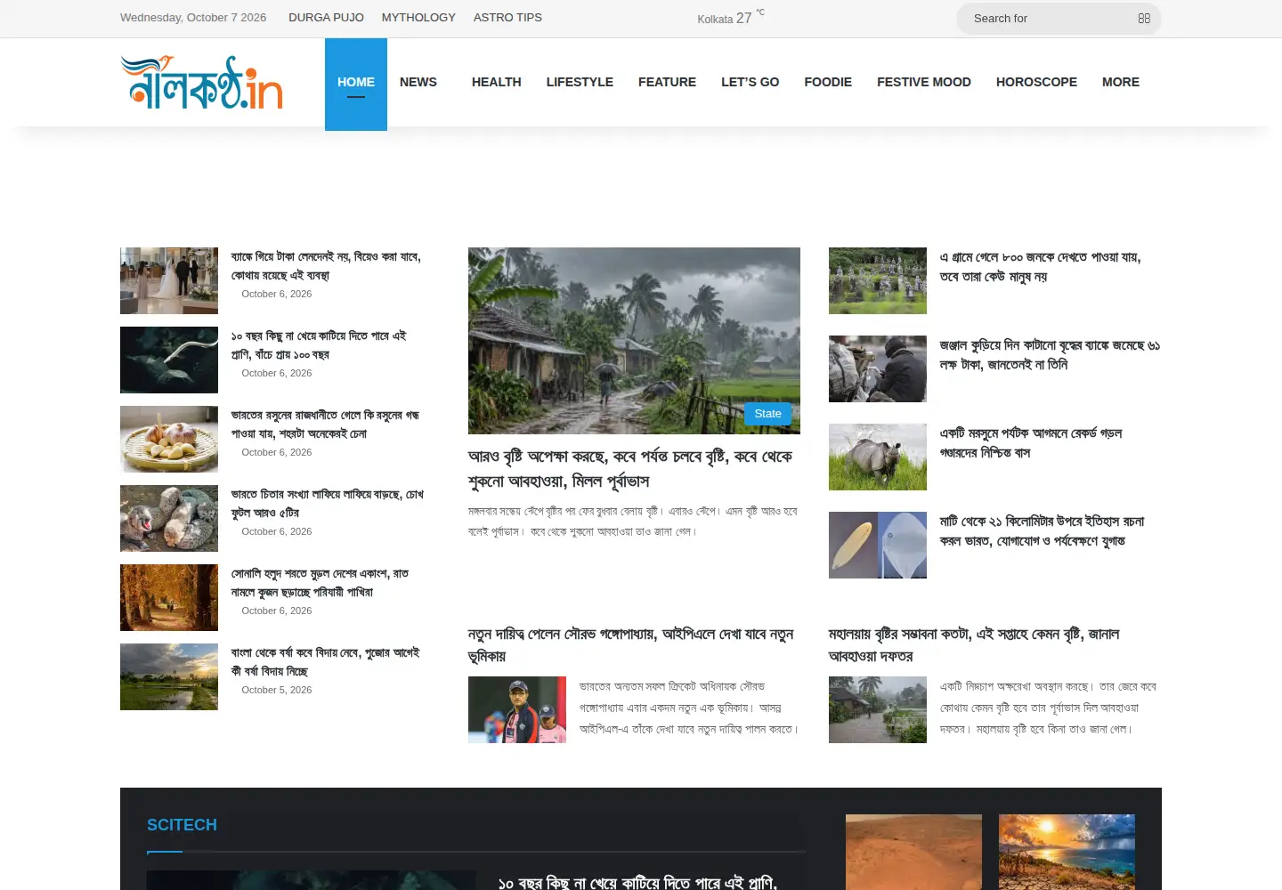The height and width of the screenshot is (890, 1282).
Task: Open the FESTIVE MOOD menu
Action: coord(924,82)
